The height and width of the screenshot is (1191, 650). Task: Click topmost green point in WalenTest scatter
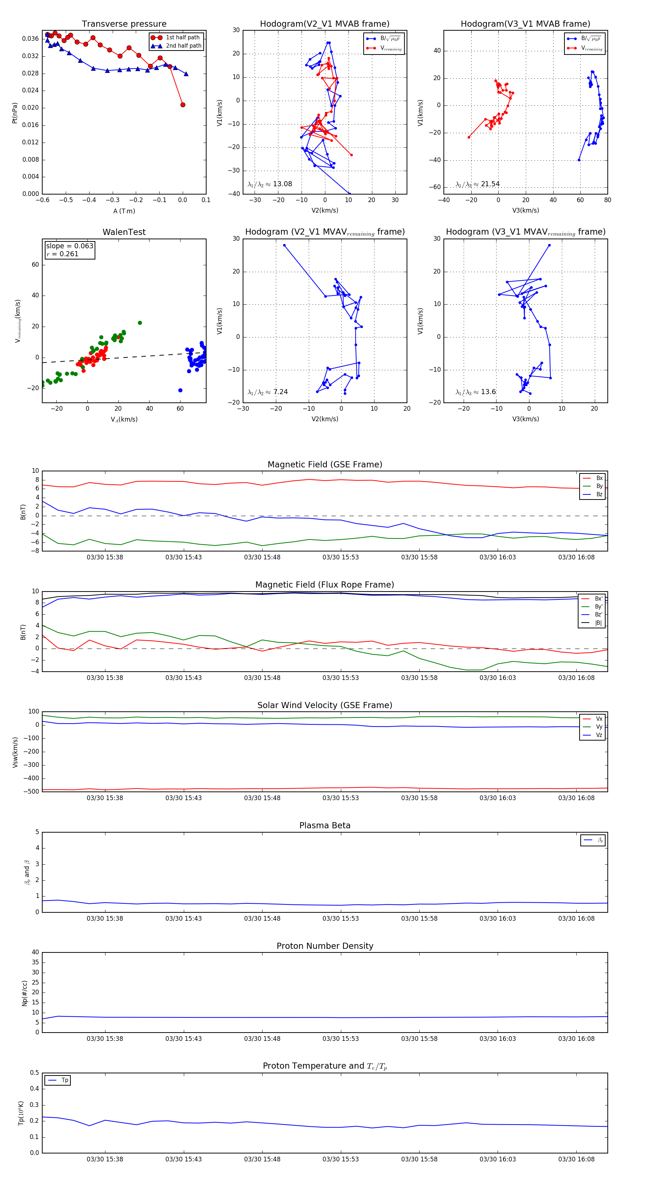pos(140,323)
